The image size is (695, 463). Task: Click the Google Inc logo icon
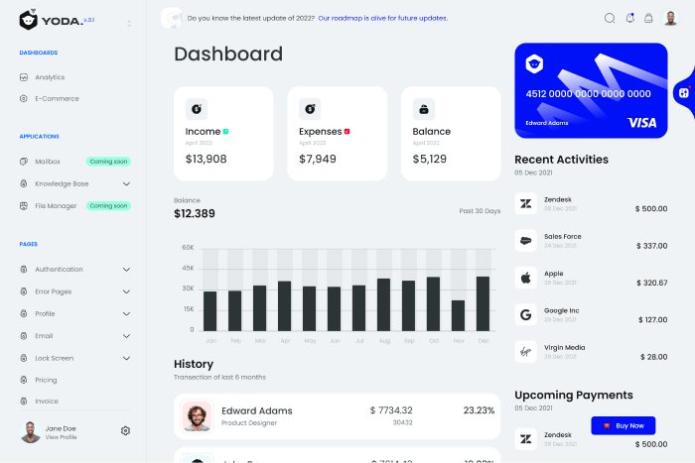click(525, 314)
